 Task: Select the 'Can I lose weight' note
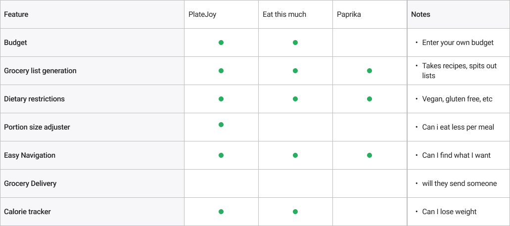[449, 212]
